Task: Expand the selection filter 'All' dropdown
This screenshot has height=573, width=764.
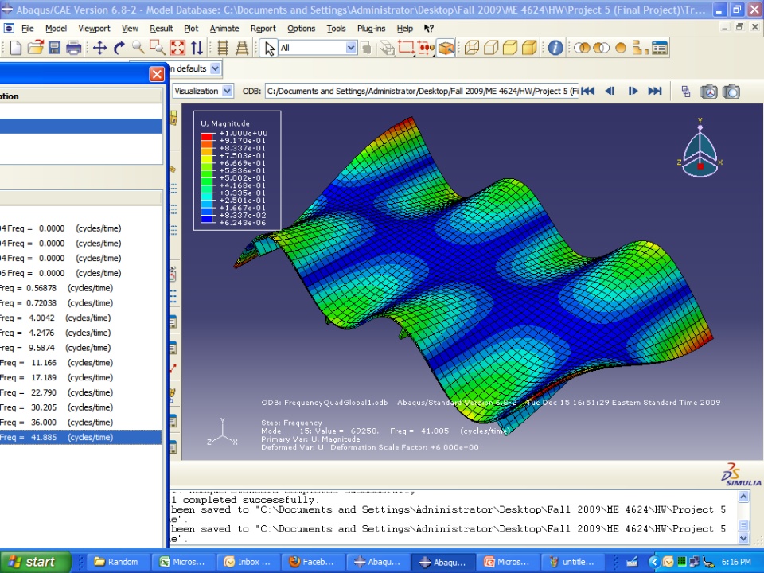Action: pos(351,48)
